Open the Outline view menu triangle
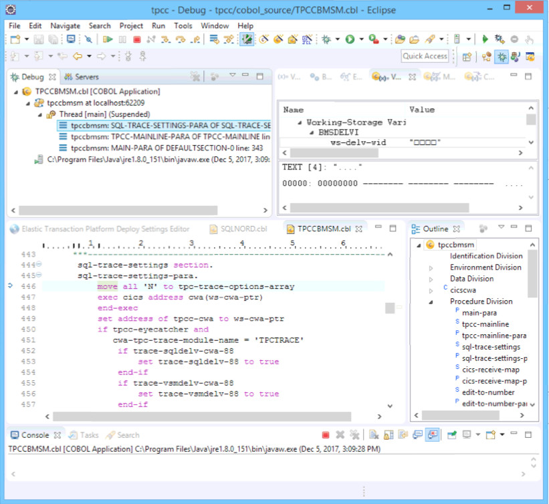The image size is (549, 504). pyautogui.click(x=501, y=227)
